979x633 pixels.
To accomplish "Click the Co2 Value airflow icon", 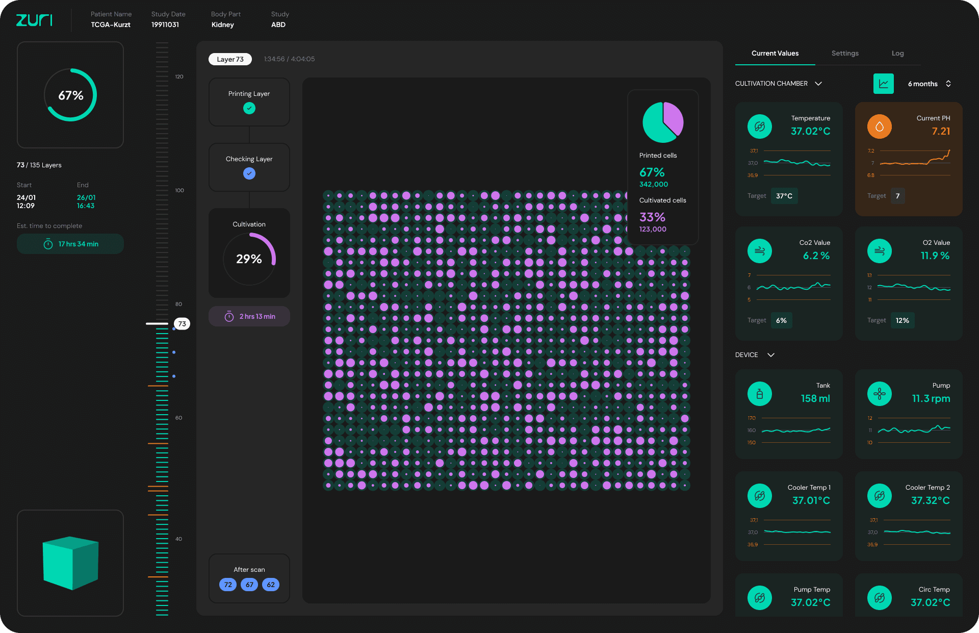I will [759, 251].
